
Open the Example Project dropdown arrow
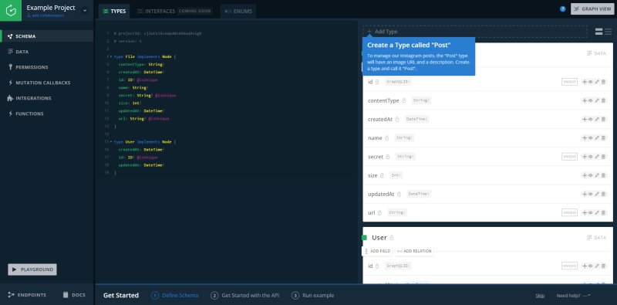pos(85,11)
